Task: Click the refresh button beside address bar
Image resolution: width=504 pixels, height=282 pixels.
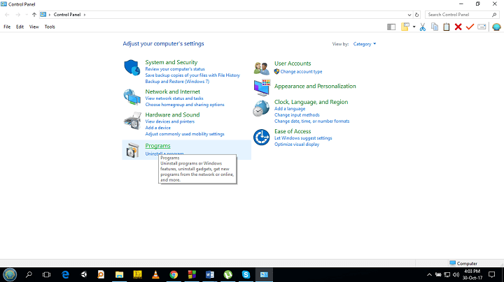Action: (x=417, y=14)
